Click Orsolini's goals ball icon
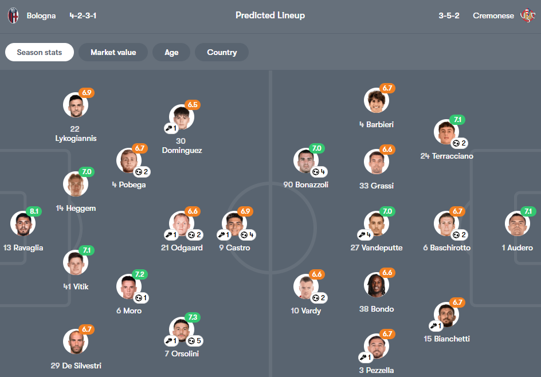This screenshot has height=377, width=541. click(x=191, y=341)
